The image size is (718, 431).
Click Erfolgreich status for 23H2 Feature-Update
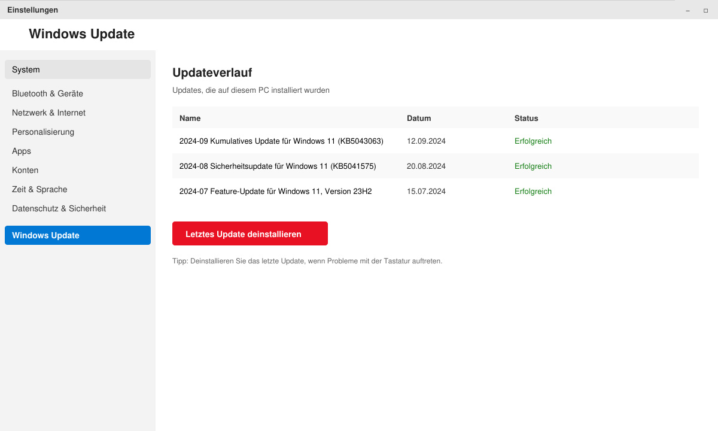(533, 192)
